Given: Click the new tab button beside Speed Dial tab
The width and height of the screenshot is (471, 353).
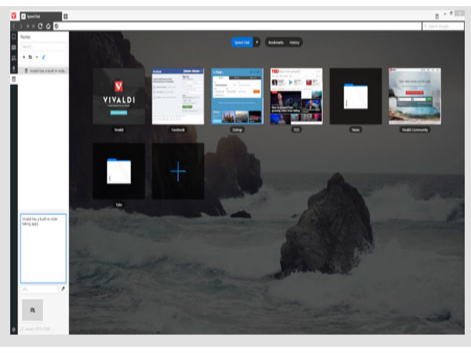Looking at the screenshot, I should (65, 15).
